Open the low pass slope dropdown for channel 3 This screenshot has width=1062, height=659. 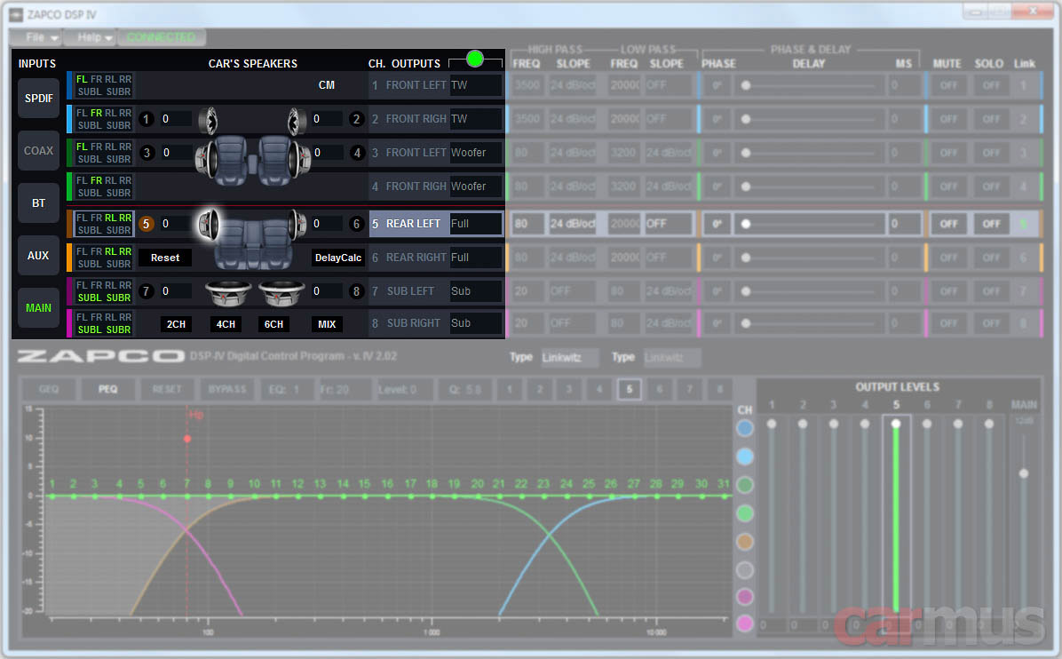tap(669, 153)
